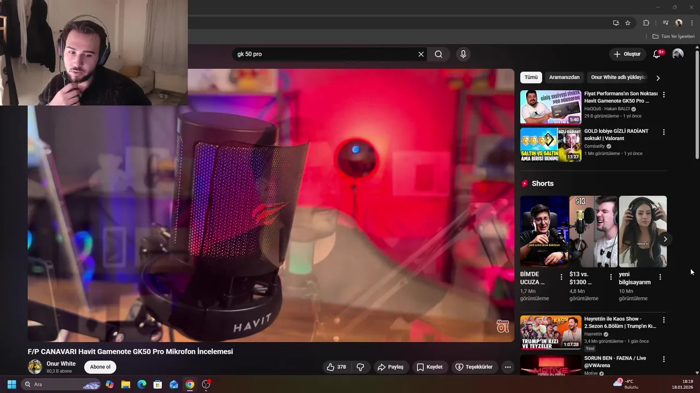The width and height of the screenshot is (700, 393).
Task: Open the yeni bilgisayarım short thumbnail
Action: pos(643,231)
